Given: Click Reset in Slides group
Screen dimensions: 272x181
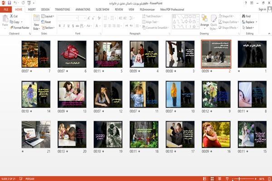Looking at the screenshot, I should coord(46,22).
